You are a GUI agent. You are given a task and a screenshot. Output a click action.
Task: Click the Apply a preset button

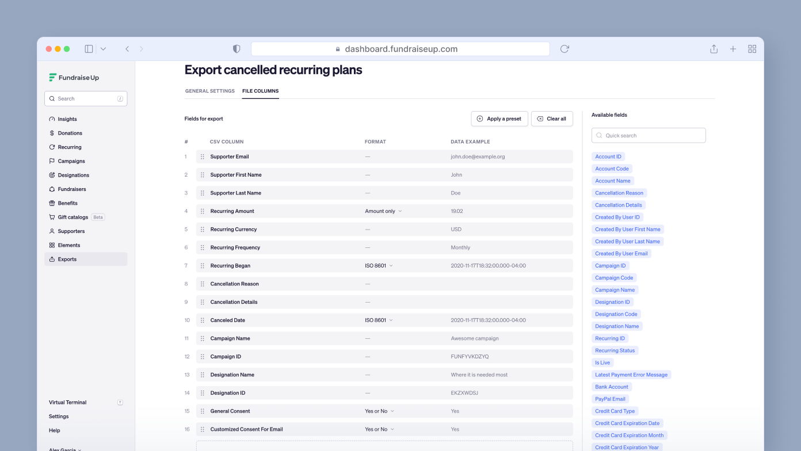click(x=499, y=119)
